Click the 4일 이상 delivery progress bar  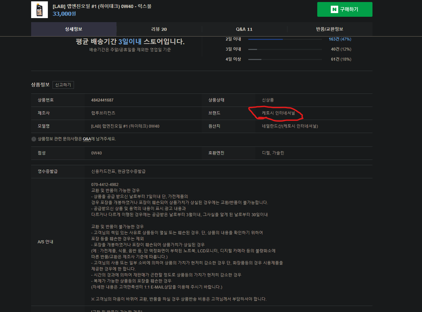click(285, 59)
